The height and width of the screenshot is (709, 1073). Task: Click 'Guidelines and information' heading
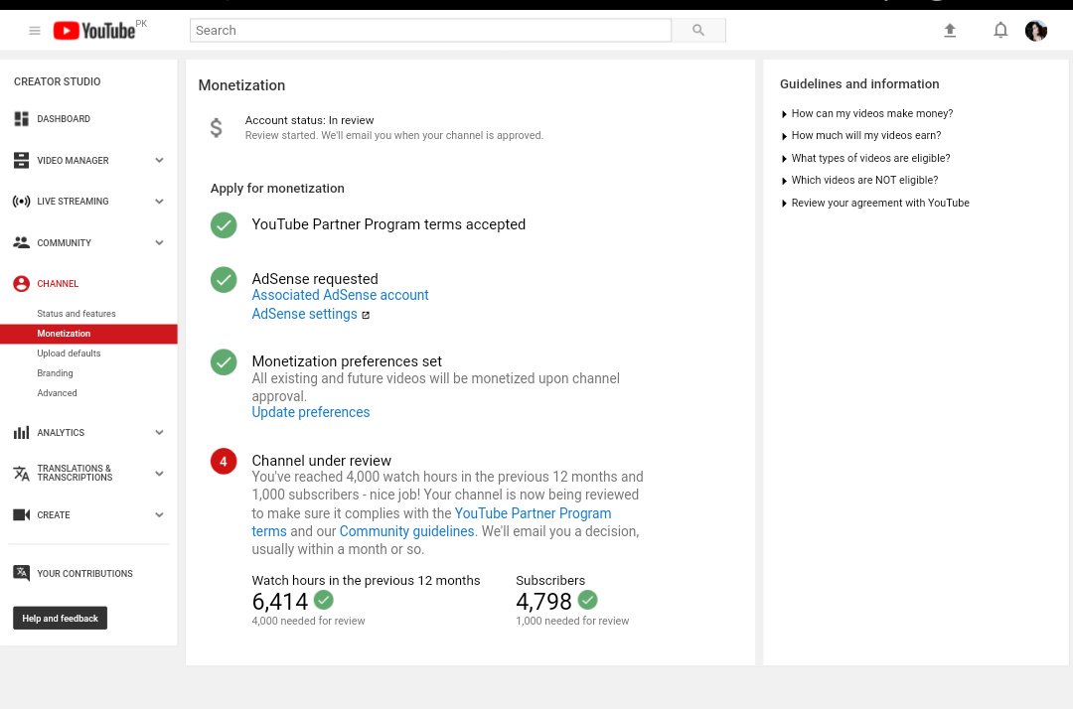859,84
